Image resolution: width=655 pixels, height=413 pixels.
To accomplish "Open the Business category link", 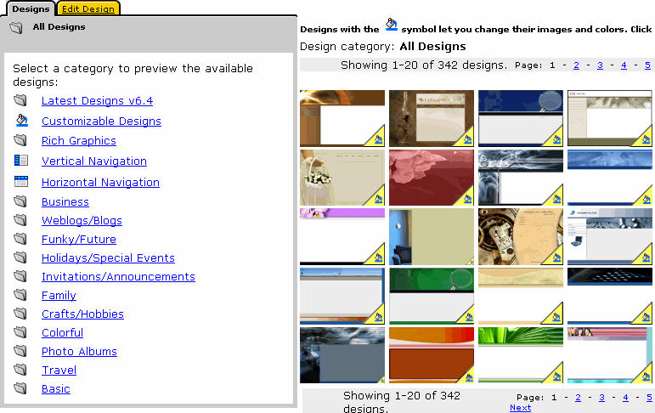I will [x=65, y=202].
